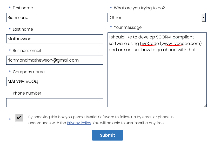This screenshot has height=146, width=214.
Task: Click the 'Business email' label
Action: tap(27, 51)
